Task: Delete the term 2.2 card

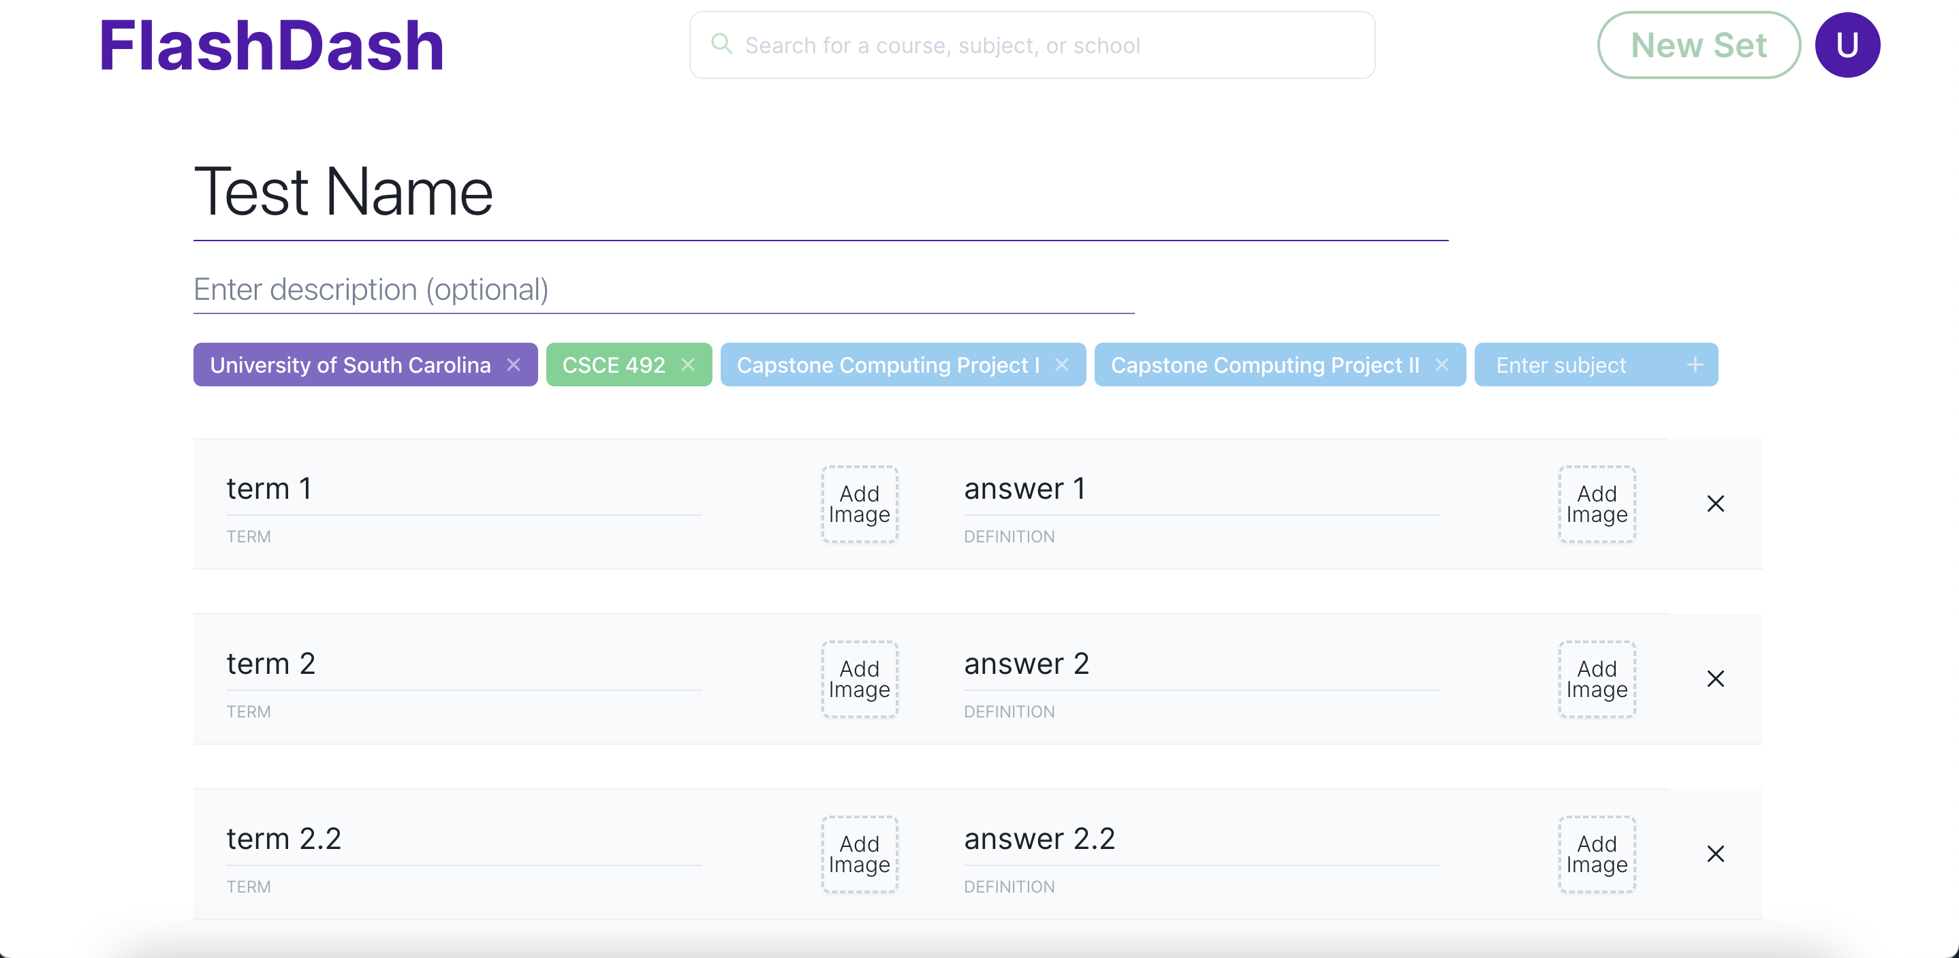Action: [x=1716, y=854]
